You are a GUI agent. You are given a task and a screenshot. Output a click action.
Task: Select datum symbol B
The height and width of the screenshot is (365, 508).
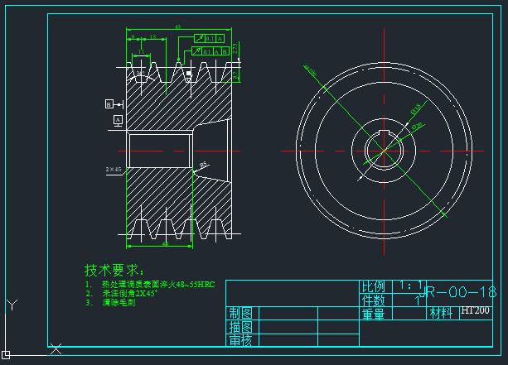[x=109, y=104]
